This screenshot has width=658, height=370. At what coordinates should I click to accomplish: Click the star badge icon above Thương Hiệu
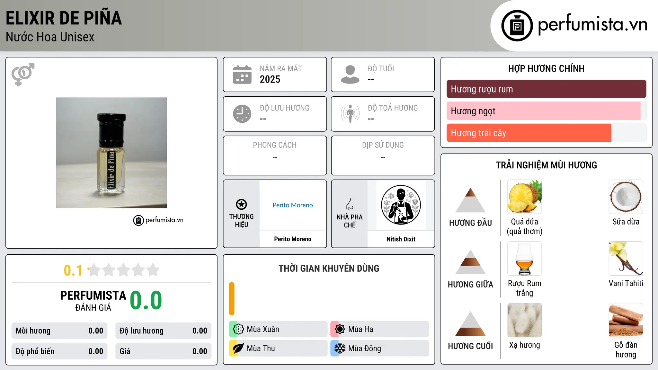click(x=241, y=204)
